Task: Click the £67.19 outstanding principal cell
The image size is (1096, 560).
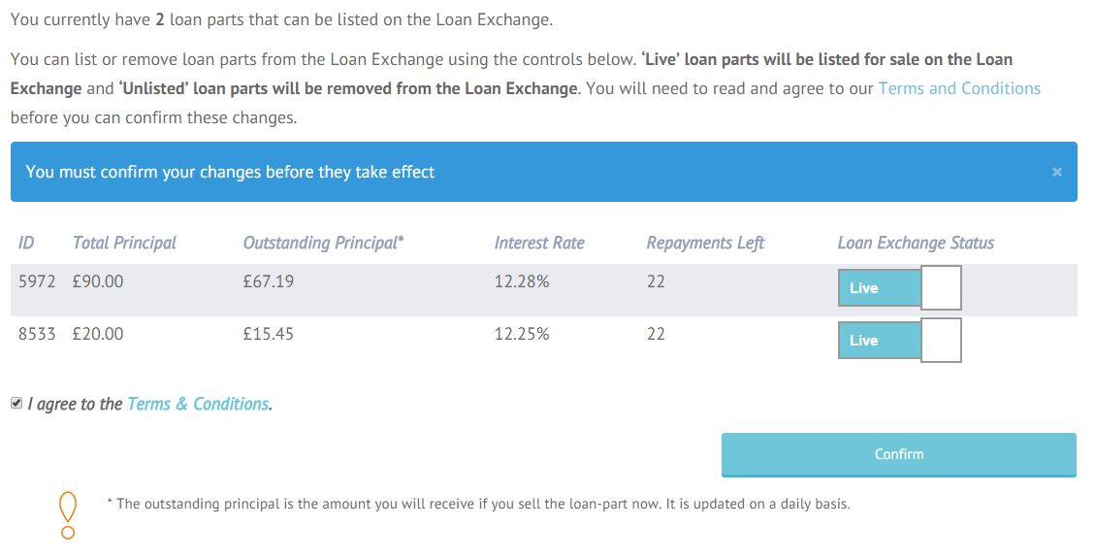Action: click(x=269, y=281)
